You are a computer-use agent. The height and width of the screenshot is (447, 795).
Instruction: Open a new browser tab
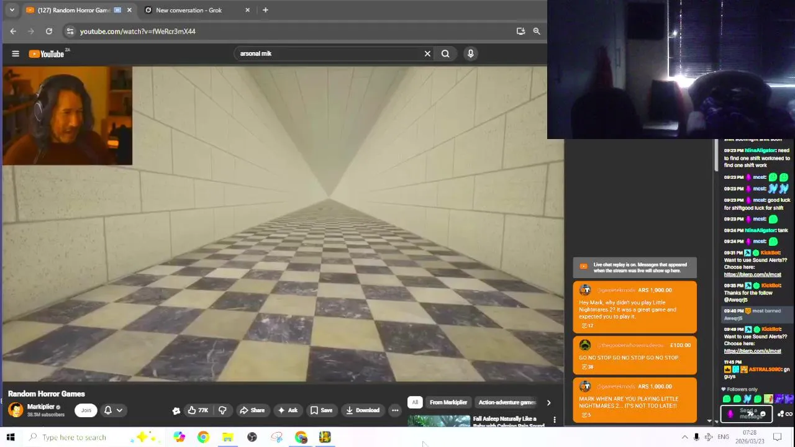(x=265, y=10)
